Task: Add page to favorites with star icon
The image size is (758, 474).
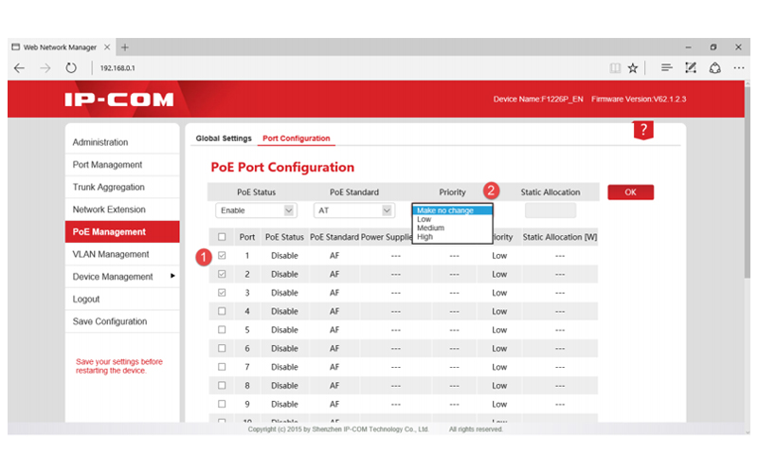Action: (x=633, y=68)
